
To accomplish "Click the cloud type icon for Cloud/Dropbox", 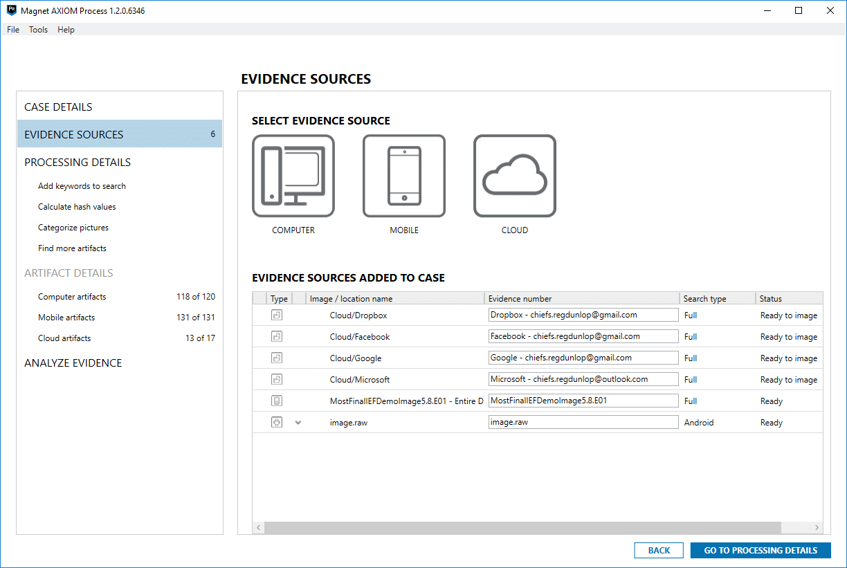I will coord(276,315).
